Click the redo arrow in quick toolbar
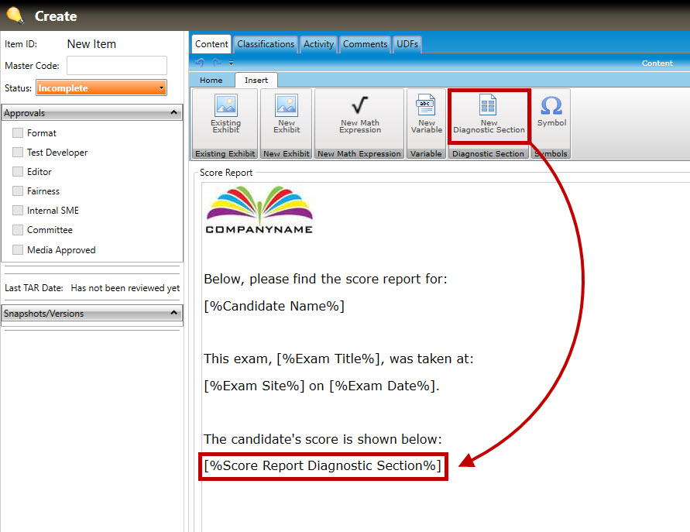The height and width of the screenshot is (532, 690). click(x=217, y=63)
